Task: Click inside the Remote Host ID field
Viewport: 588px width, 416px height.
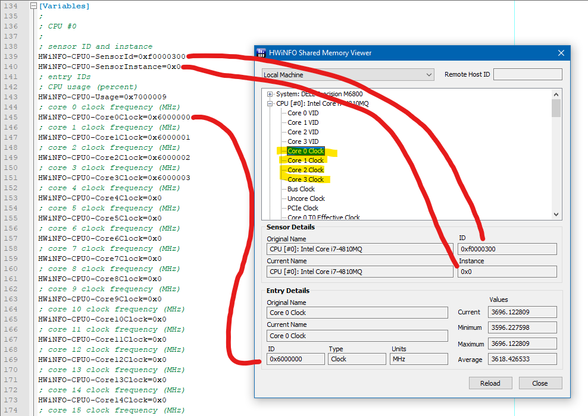Action: tap(527, 74)
